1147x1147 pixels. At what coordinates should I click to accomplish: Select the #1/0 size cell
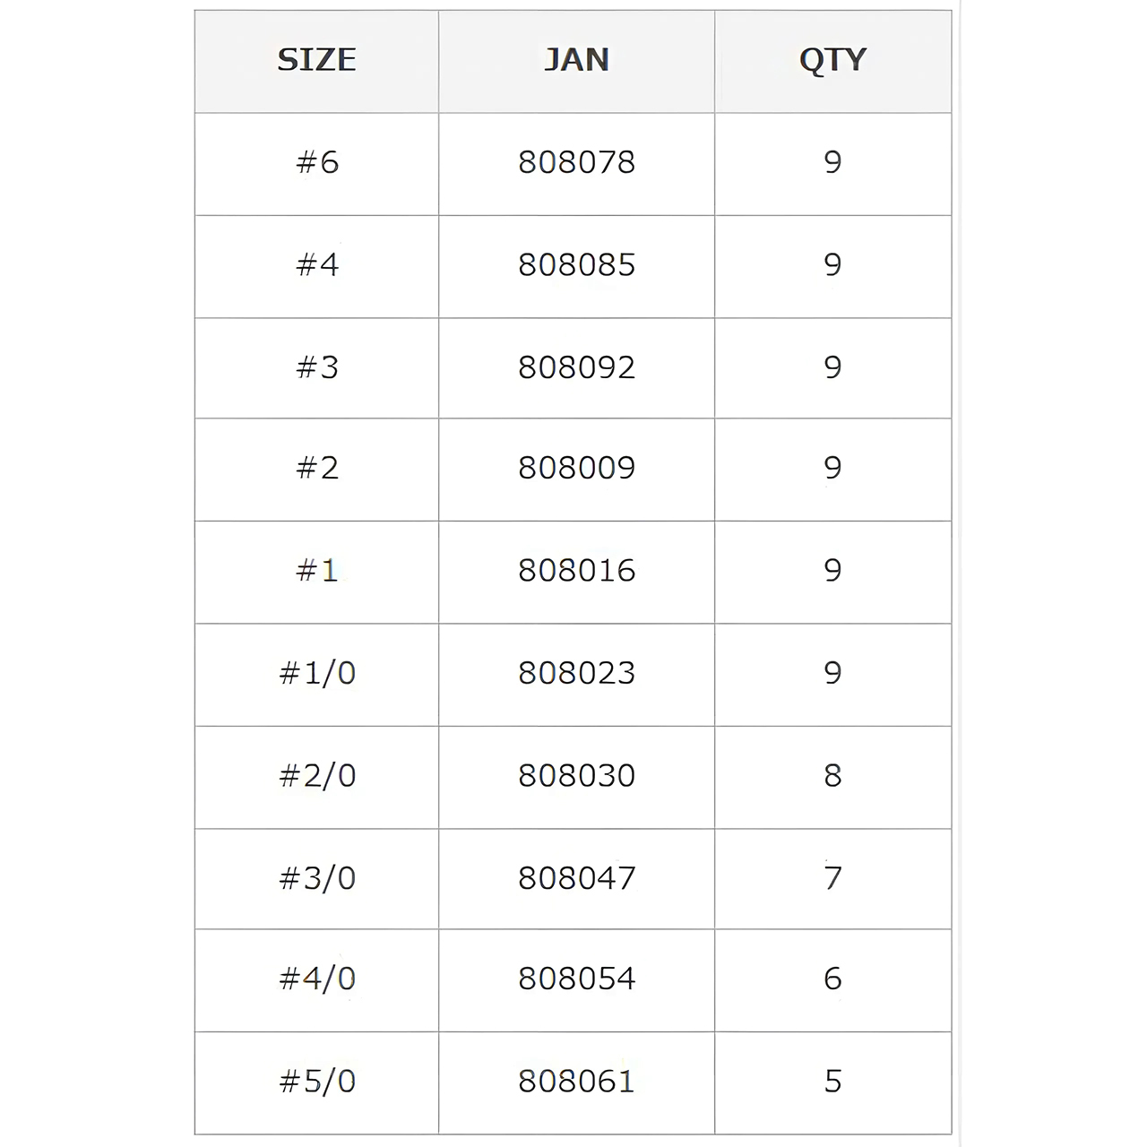coord(317,673)
